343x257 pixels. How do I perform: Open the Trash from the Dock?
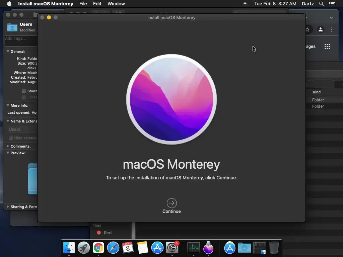[274, 248]
